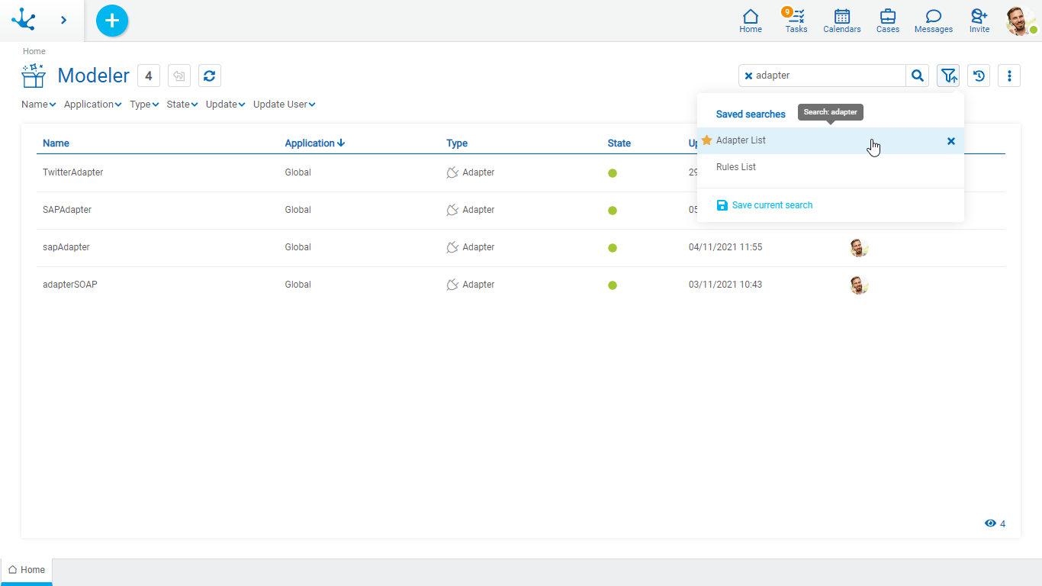The width and height of the screenshot is (1042, 586).
Task: Refresh the Modeler list
Action: click(x=210, y=76)
